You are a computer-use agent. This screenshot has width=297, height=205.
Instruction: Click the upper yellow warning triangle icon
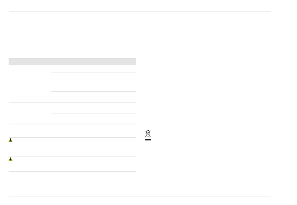tap(10, 140)
